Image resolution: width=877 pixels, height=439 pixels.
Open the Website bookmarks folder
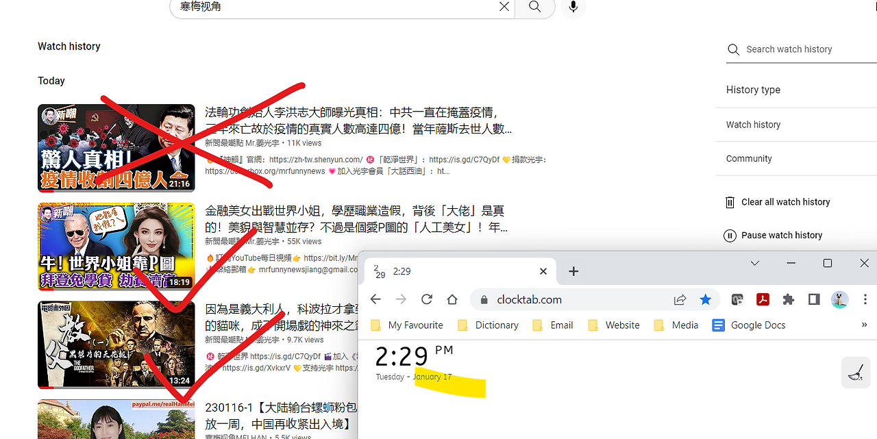click(x=614, y=325)
